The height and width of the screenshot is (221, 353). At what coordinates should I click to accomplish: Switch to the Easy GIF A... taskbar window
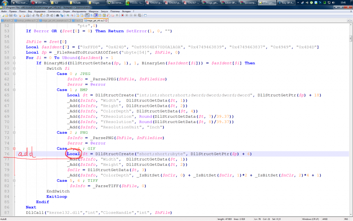click(286, 3)
